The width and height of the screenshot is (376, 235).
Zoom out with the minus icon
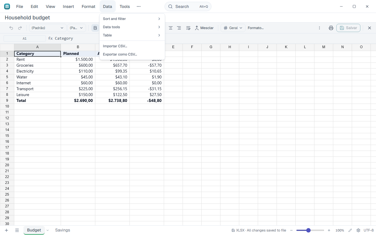point(291,230)
